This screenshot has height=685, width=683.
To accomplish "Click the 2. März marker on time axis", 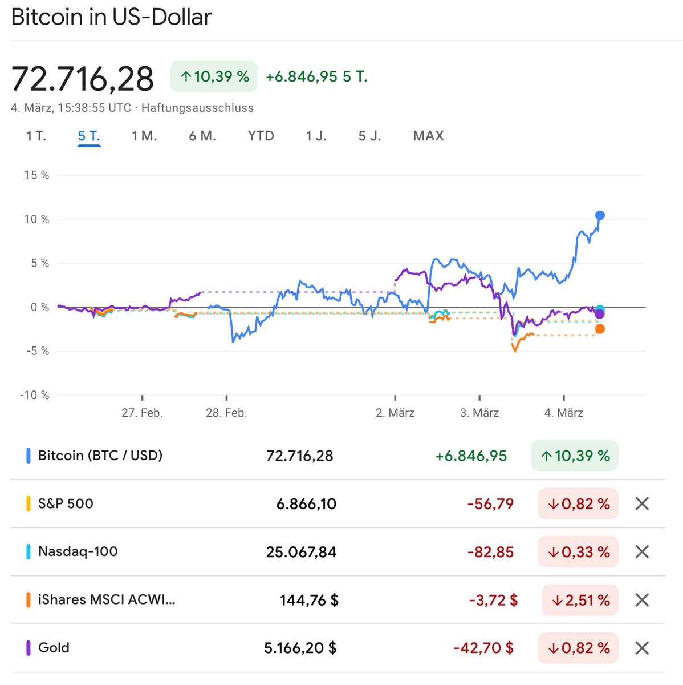I will coord(395,412).
